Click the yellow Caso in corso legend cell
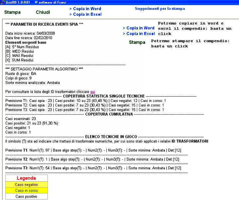Screen dimensions: 239x200 coord(27,191)
